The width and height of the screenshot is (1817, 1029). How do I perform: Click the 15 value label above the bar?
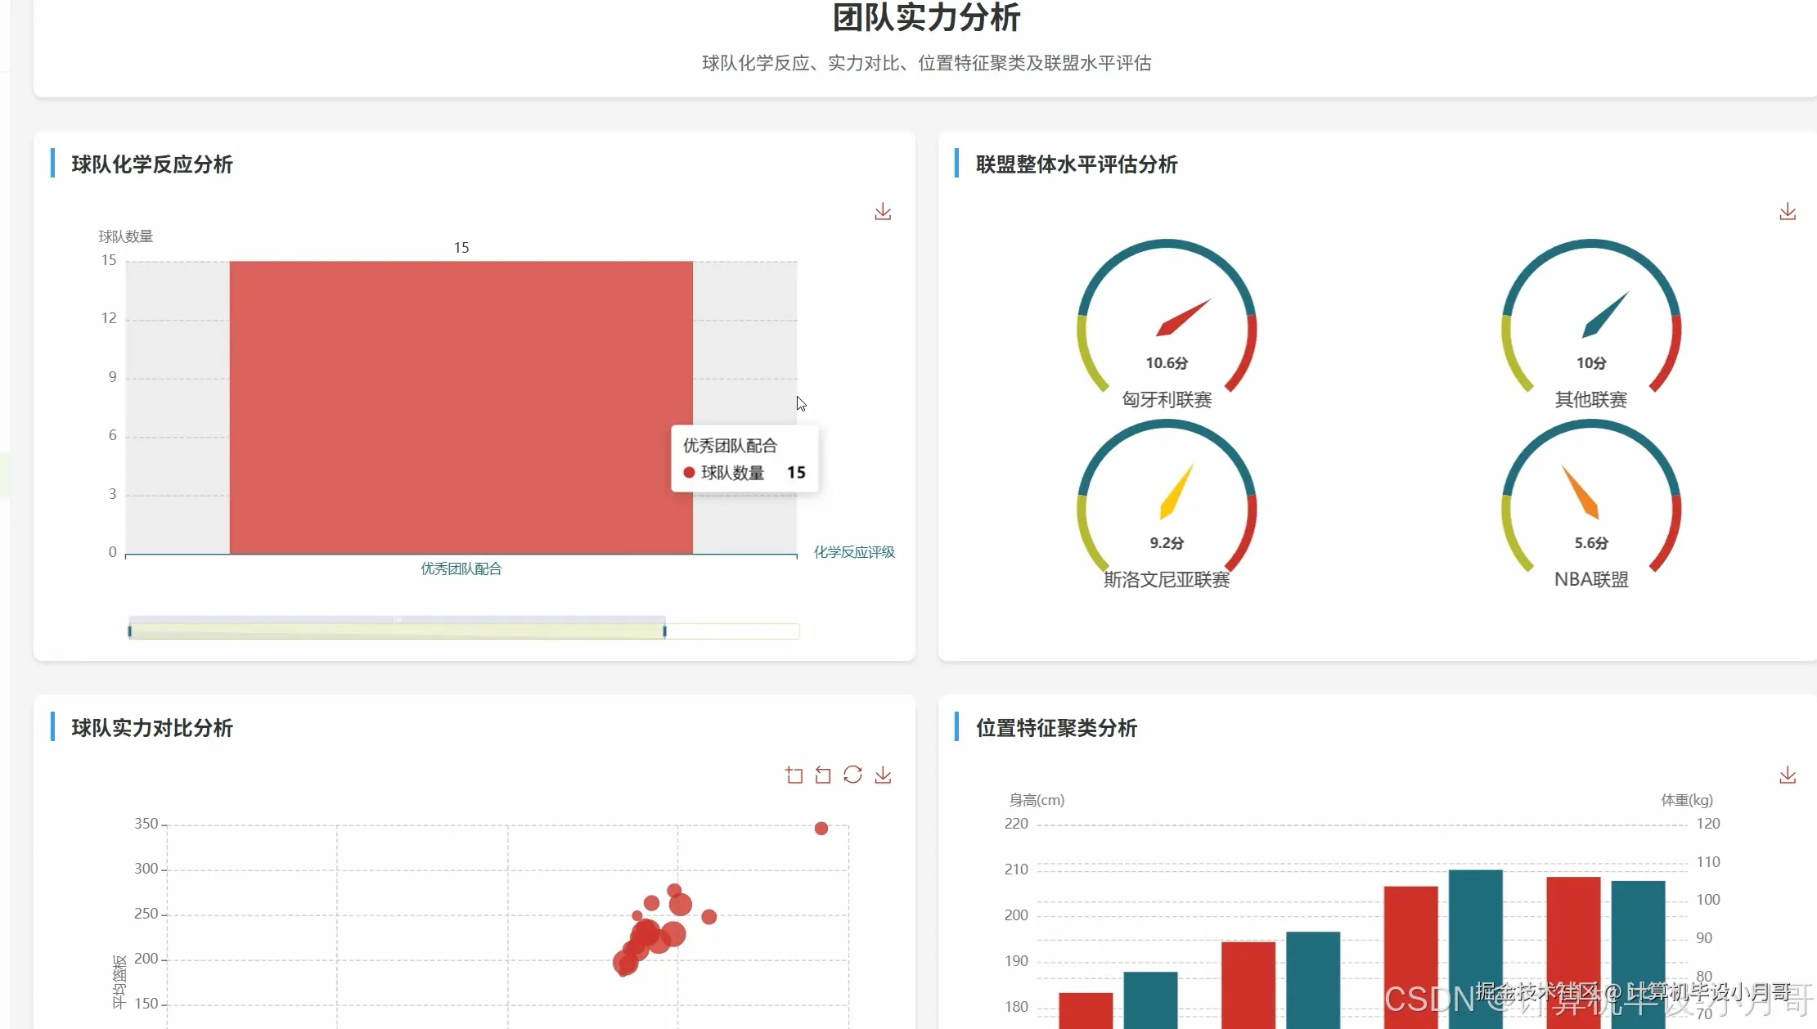tap(461, 247)
